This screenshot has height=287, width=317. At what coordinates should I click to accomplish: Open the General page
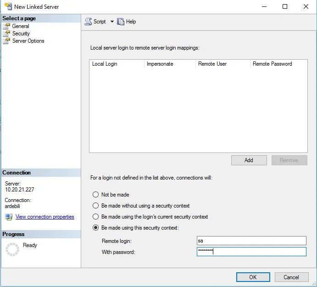[x=21, y=26]
